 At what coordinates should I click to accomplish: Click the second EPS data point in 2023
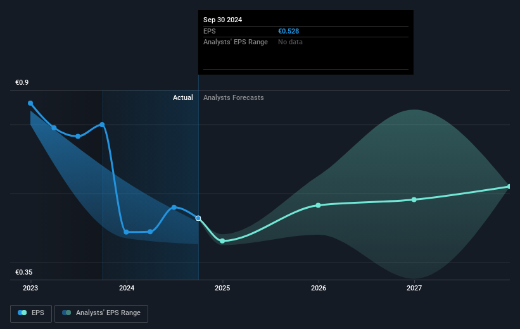tap(54, 128)
